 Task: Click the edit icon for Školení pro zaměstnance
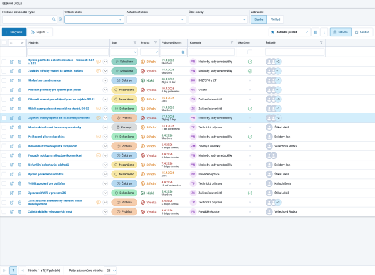click(x=11, y=80)
